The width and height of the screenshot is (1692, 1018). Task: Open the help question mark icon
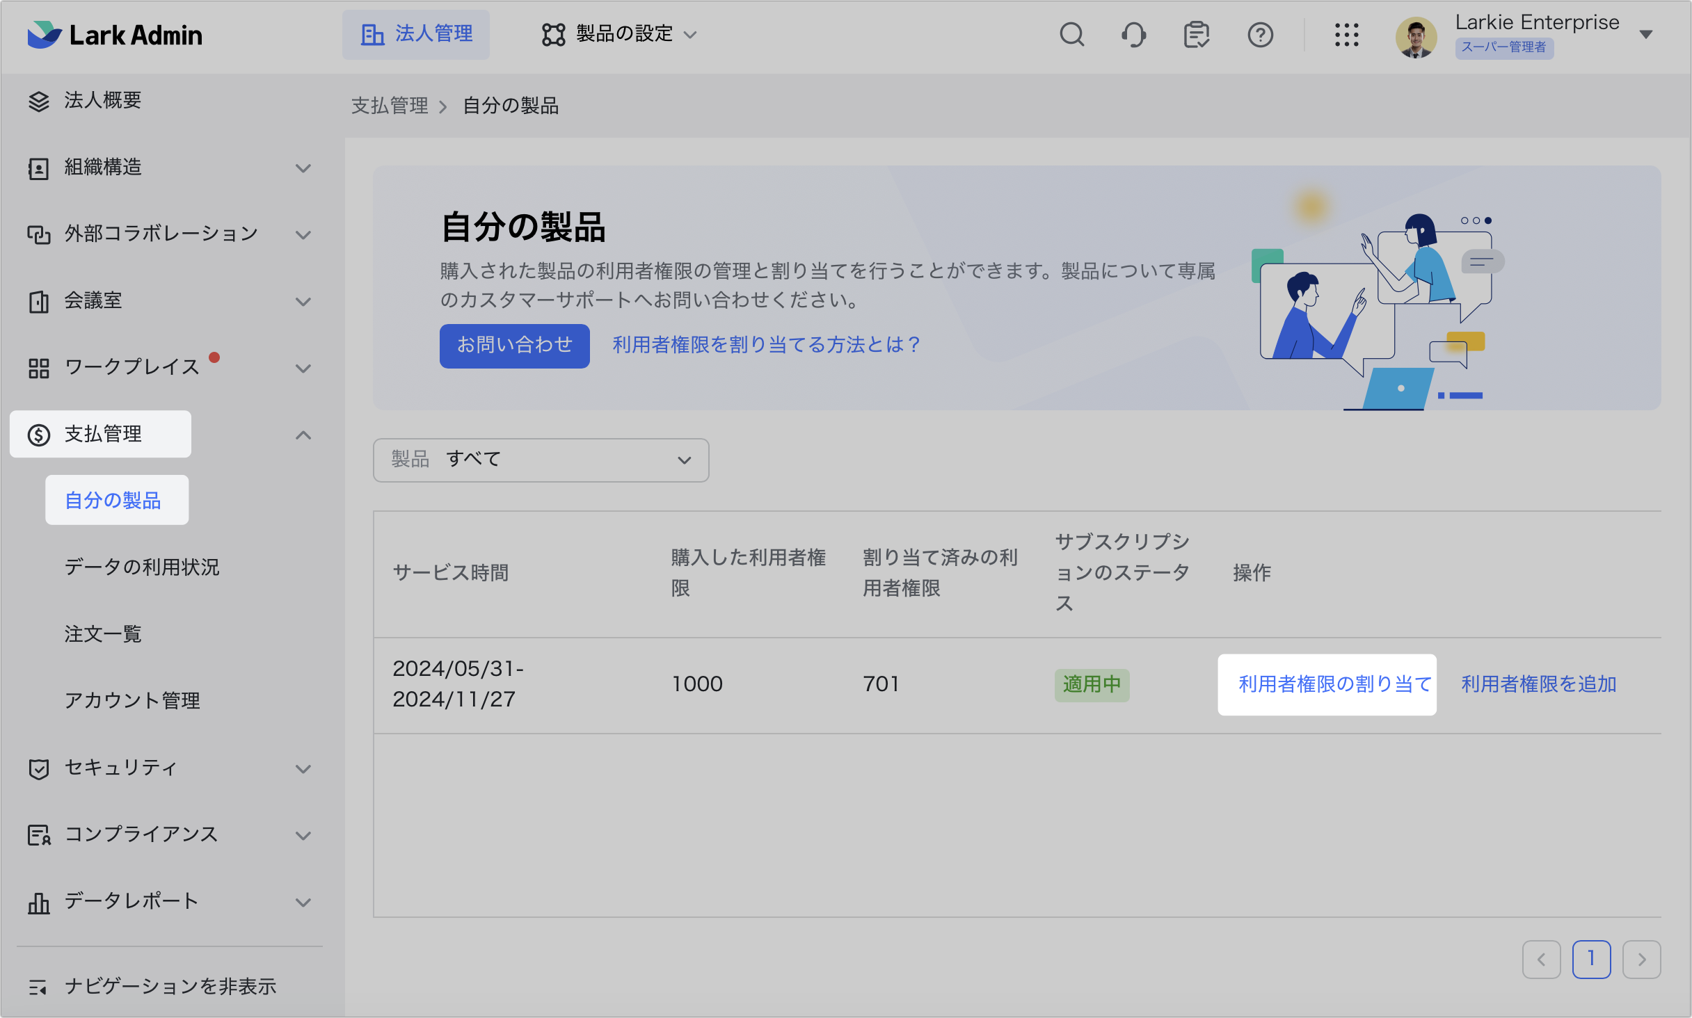[1260, 35]
